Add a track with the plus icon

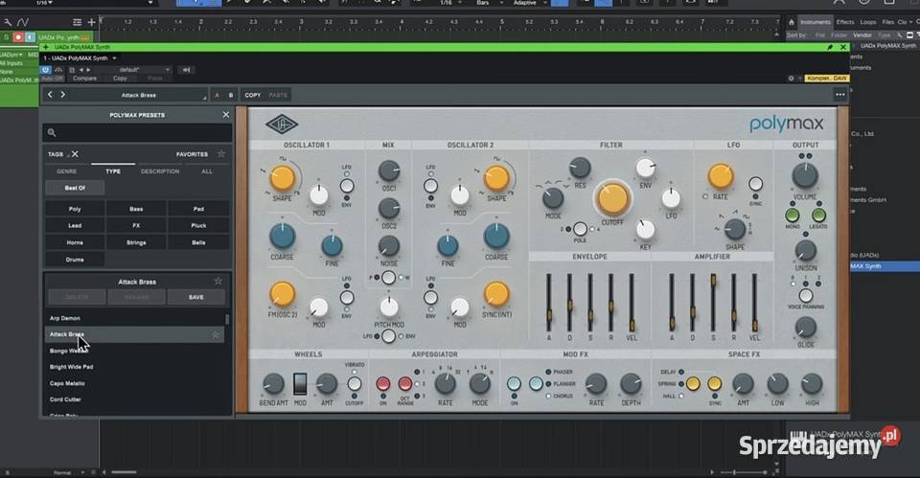92,22
